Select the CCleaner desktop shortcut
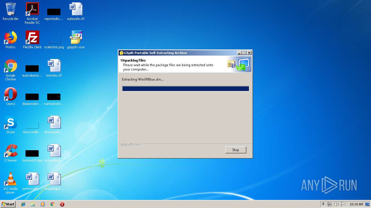371x208 pixels. 10,153
